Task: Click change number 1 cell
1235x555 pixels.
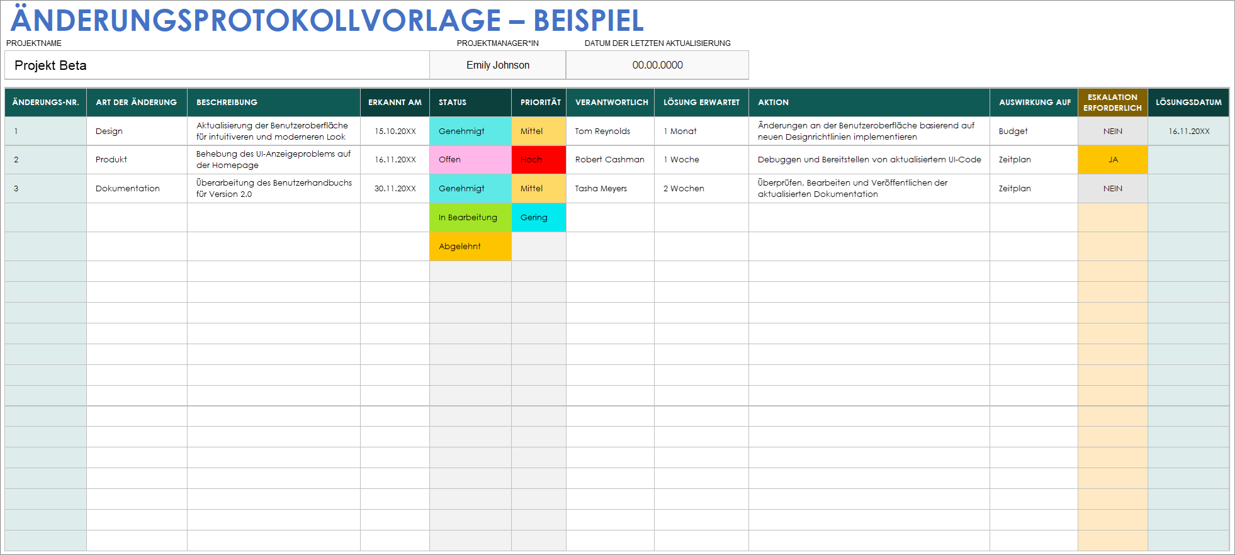Action: click(x=46, y=132)
